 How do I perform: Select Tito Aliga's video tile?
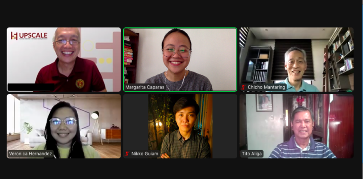[296, 126]
